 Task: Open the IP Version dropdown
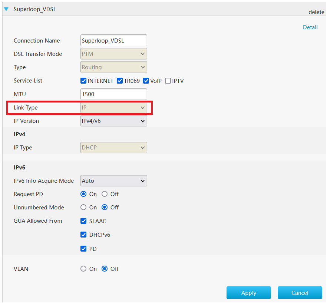coord(113,121)
